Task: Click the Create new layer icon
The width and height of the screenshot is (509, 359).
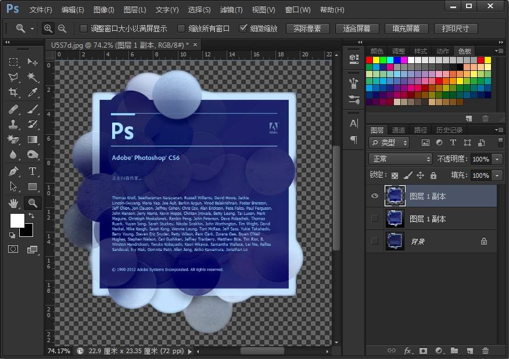Action: 469,351
